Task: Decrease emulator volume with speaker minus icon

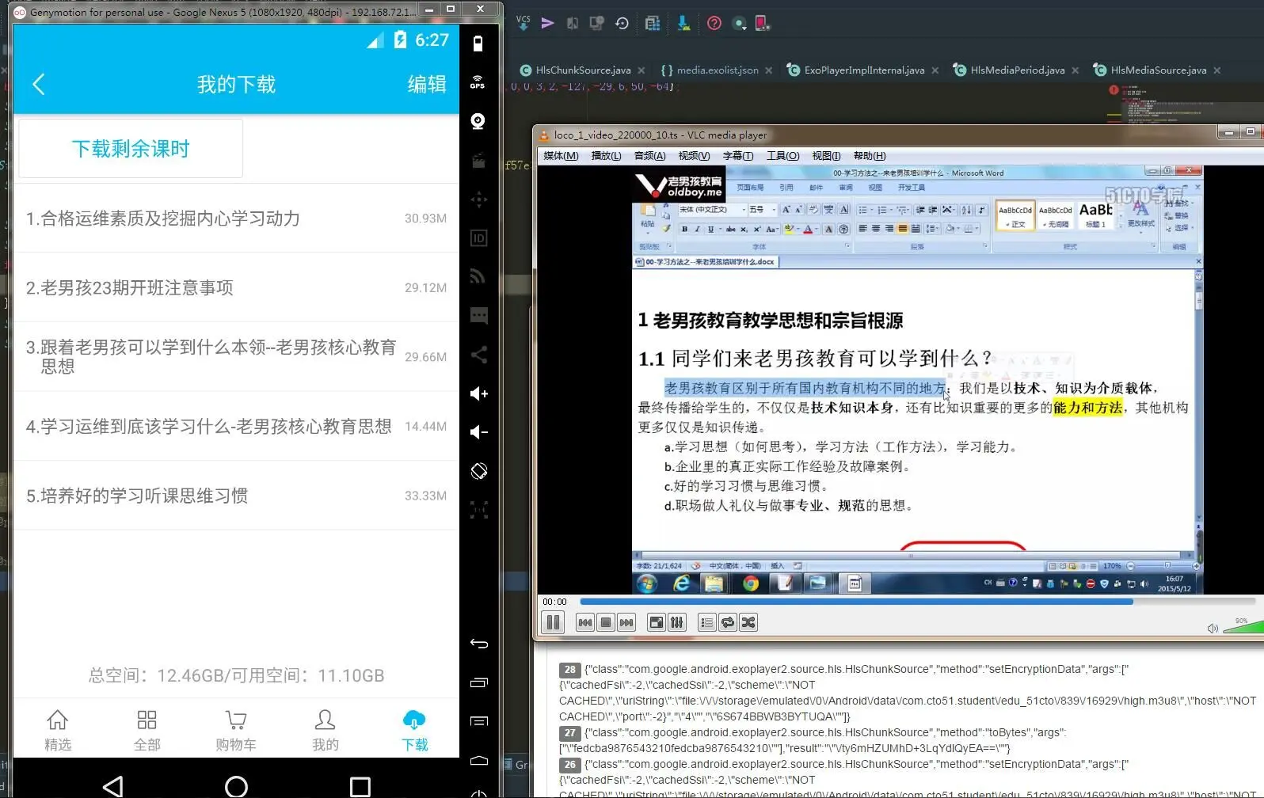Action: click(x=478, y=432)
